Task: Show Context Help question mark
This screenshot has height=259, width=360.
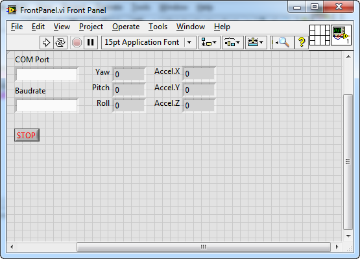Action: pyautogui.click(x=302, y=42)
